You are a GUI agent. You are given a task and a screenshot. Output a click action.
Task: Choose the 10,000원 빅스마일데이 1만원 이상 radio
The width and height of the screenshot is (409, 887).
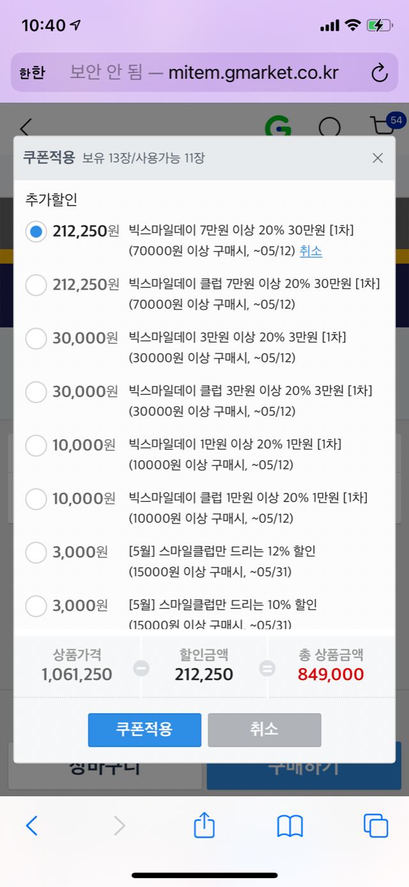[36, 445]
